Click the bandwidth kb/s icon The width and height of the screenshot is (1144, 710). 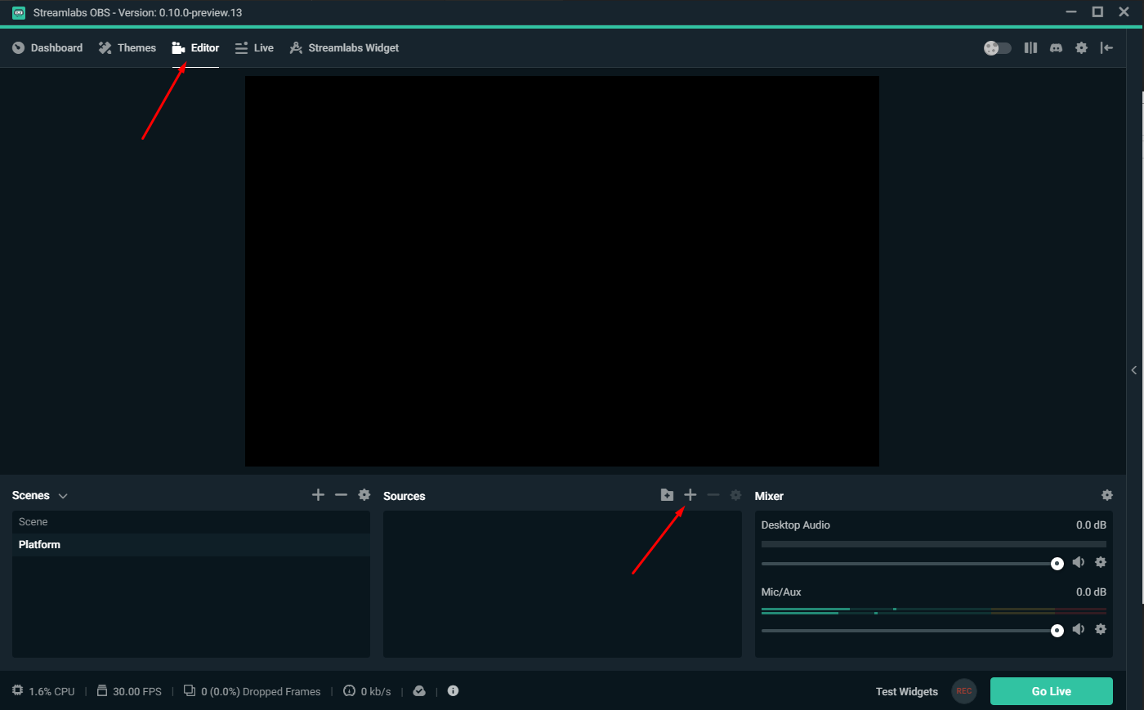[x=349, y=690]
